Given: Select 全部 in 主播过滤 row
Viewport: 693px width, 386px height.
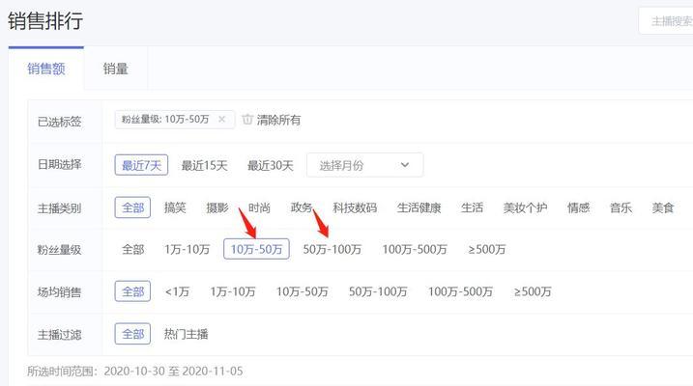Looking at the screenshot, I should pyautogui.click(x=132, y=334).
